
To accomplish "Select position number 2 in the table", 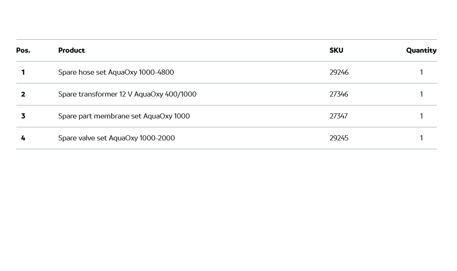I will coord(23,94).
